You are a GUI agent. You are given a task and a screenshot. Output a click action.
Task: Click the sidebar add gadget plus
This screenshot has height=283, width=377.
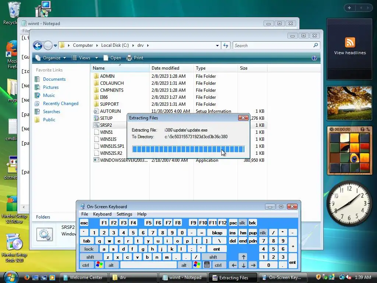click(349, 8)
